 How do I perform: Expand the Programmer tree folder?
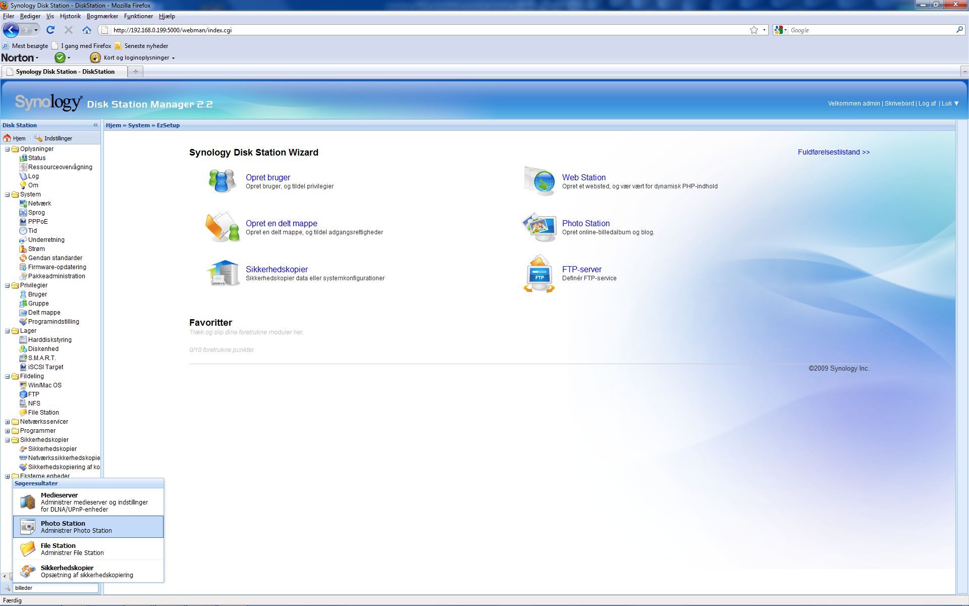8,431
